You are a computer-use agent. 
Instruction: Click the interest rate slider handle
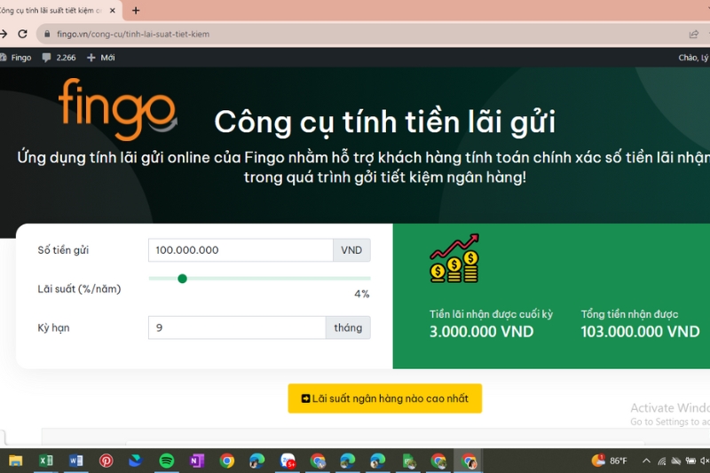[183, 279]
